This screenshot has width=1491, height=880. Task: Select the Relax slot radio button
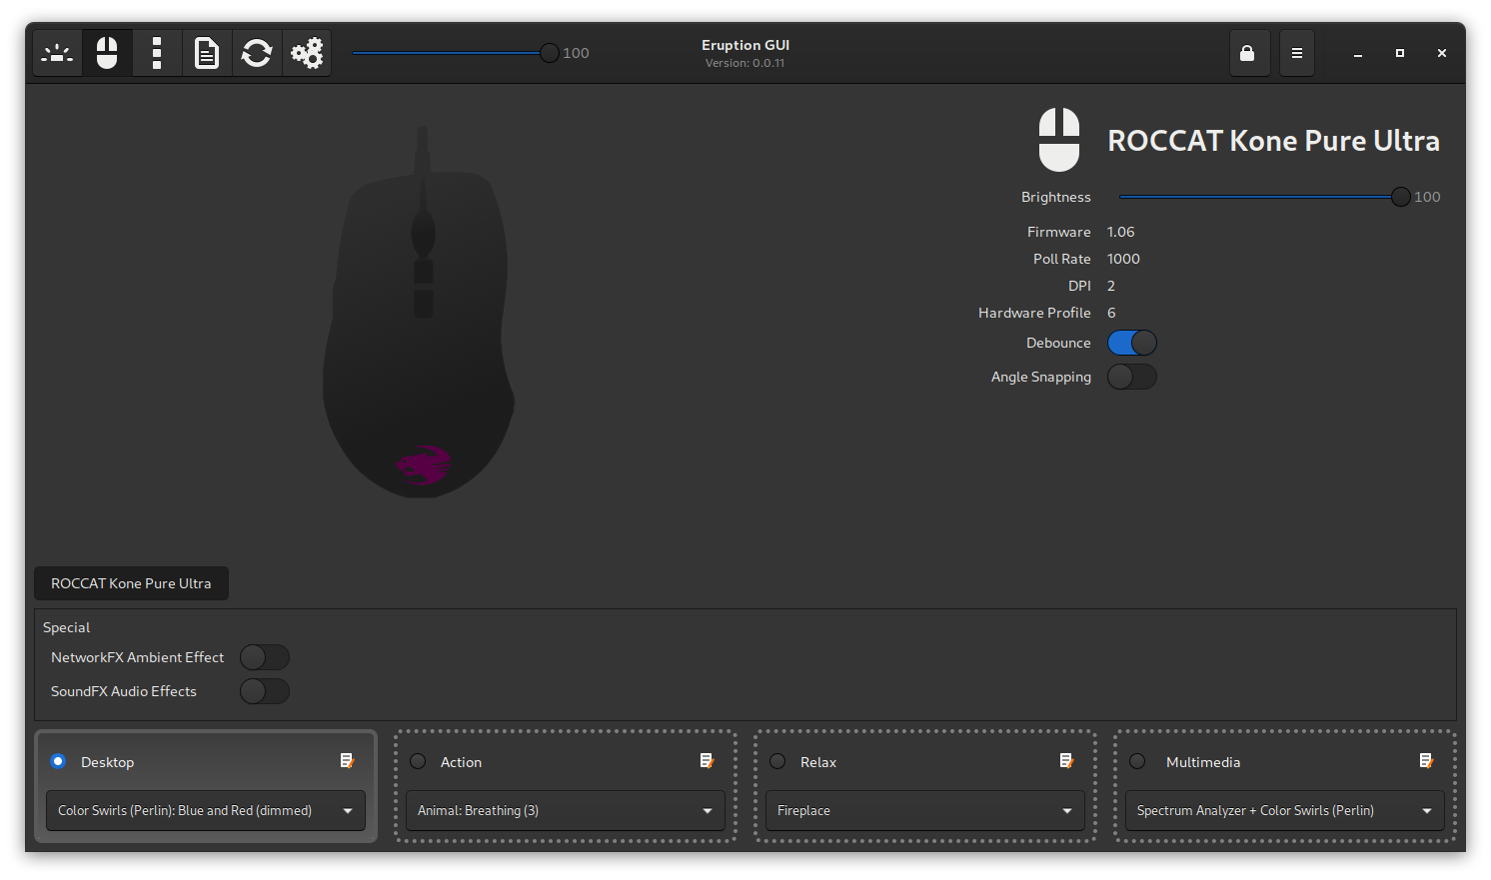point(777,761)
